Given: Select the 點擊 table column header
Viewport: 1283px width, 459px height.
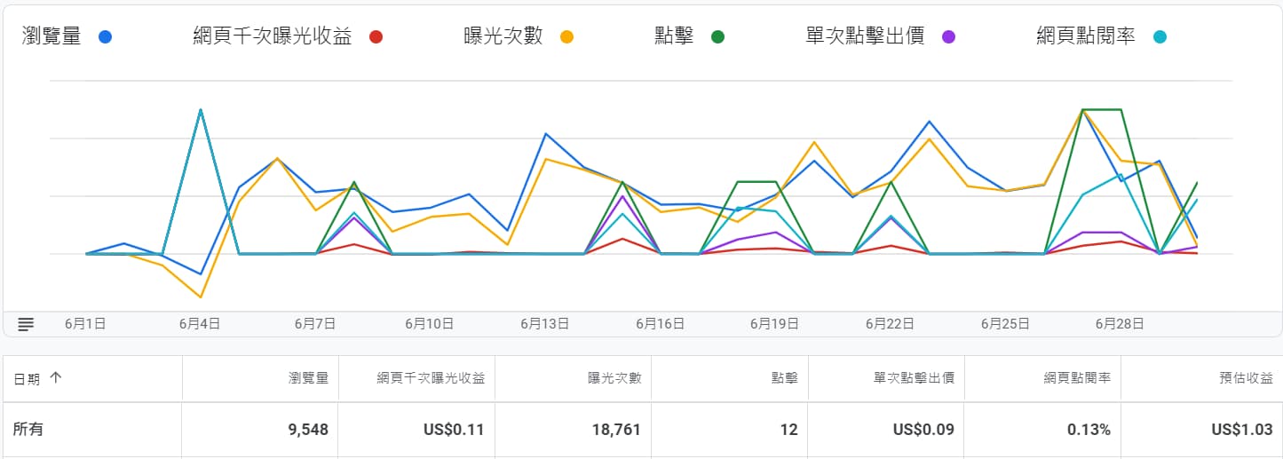Looking at the screenshot, I should click(785, 378).
